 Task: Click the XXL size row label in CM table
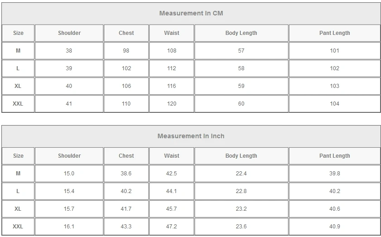(x=18, y=104)
